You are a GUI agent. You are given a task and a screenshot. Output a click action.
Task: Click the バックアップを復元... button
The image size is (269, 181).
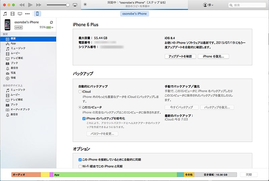point(217,107)
